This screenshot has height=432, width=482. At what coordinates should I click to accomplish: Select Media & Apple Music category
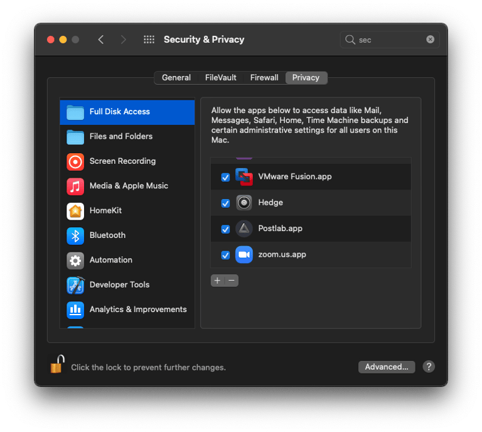[129, 186]
